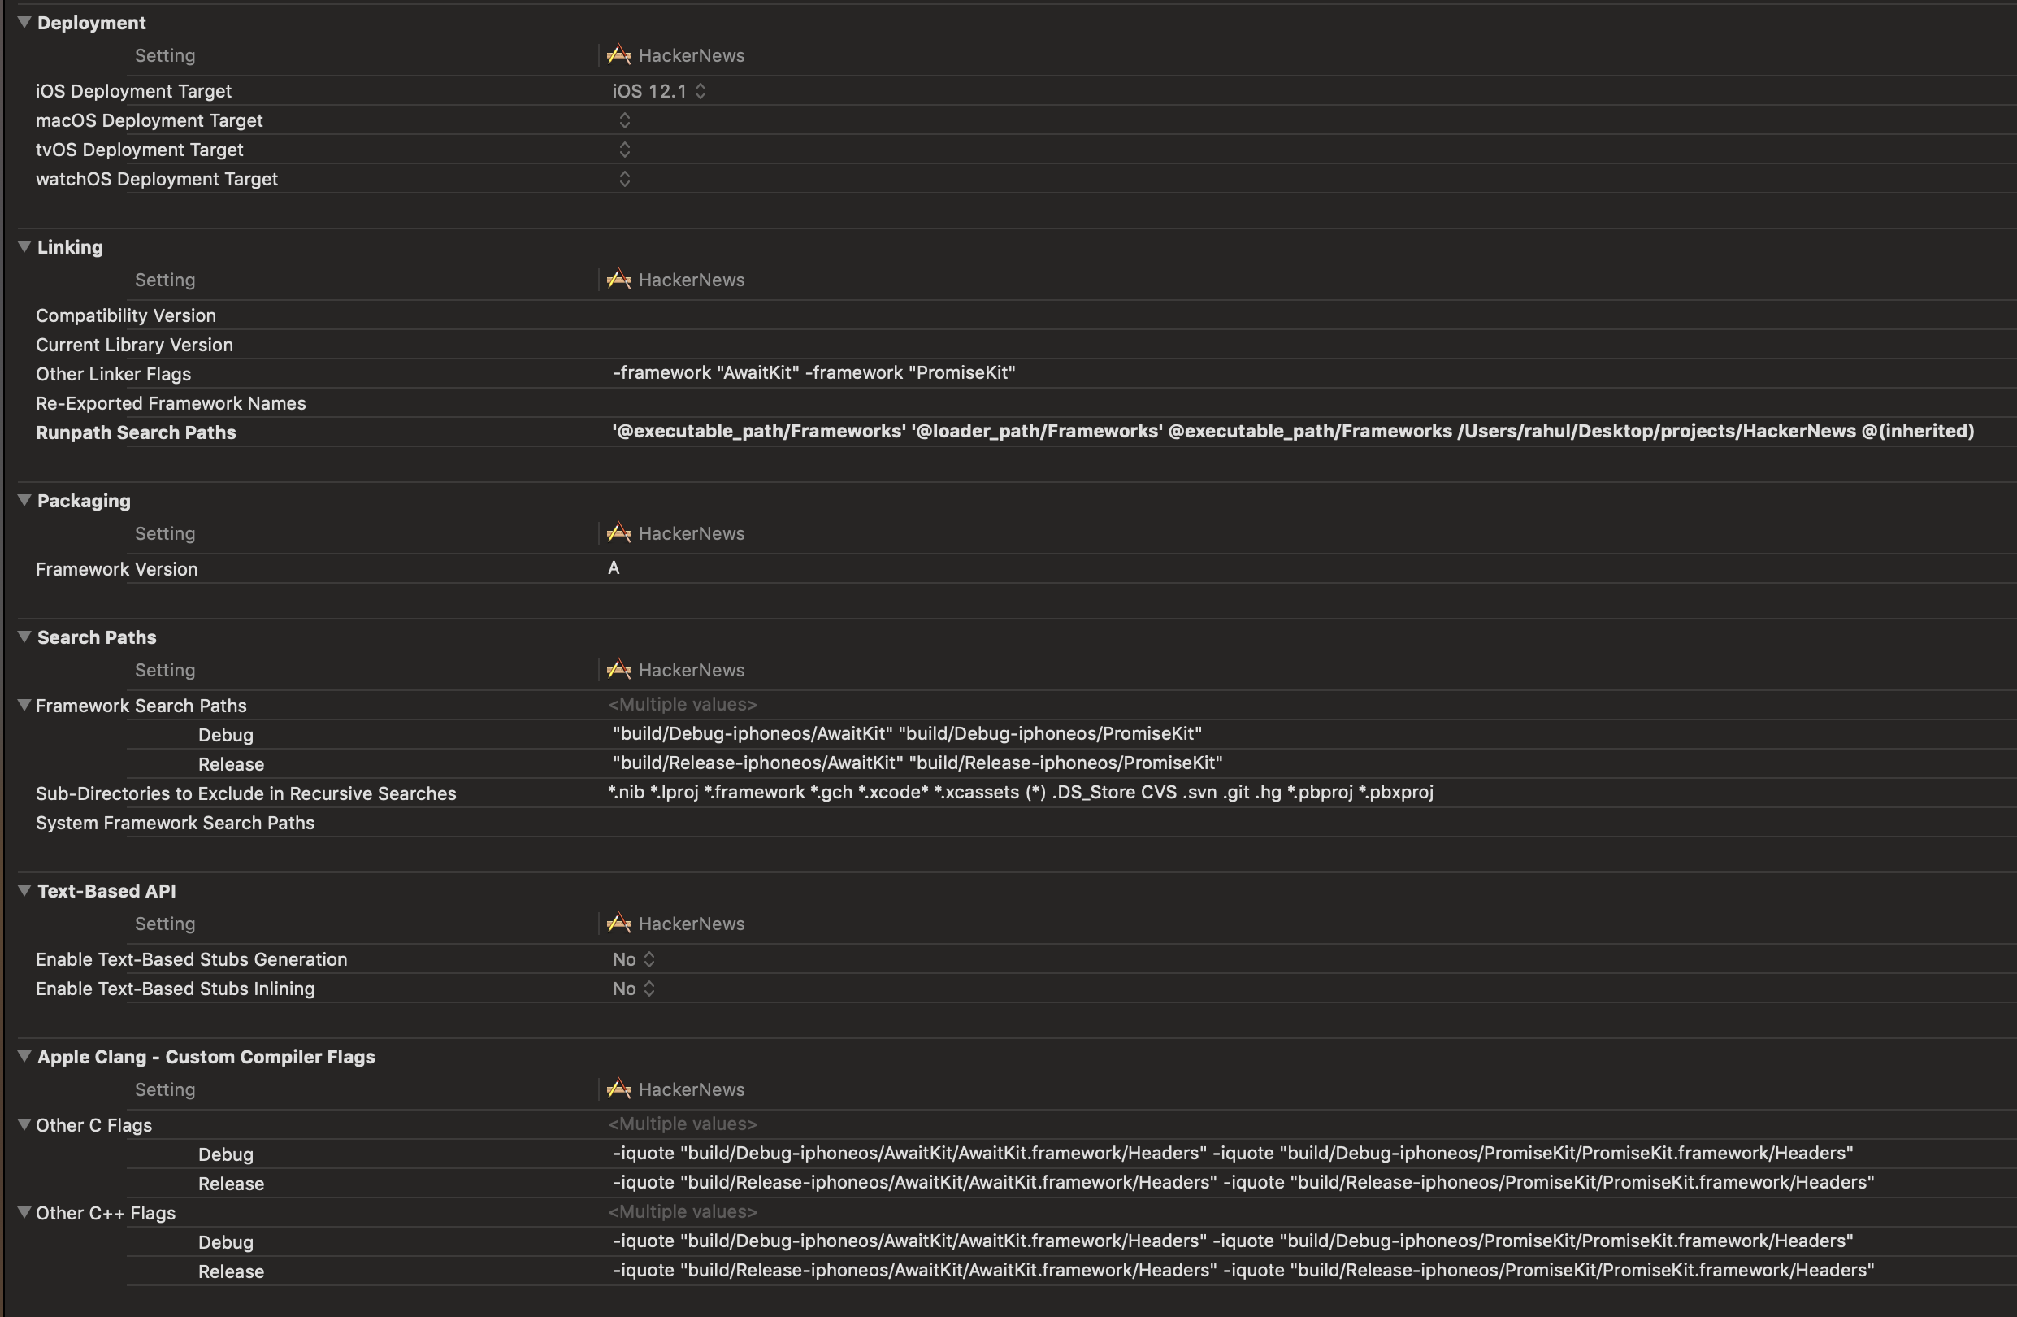2017x1317 pixels.
Task: Click HackerNews icon under Apple Clang section
Action: pyautogui.click(x=618, y=1088)
